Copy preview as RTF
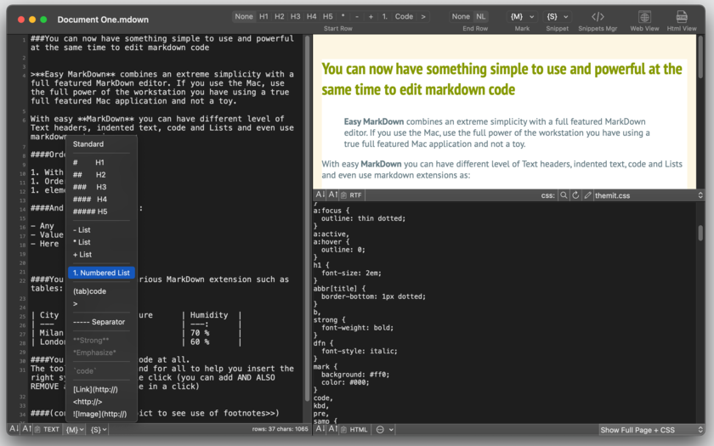The image size is (714, 446). click(351, 195)
